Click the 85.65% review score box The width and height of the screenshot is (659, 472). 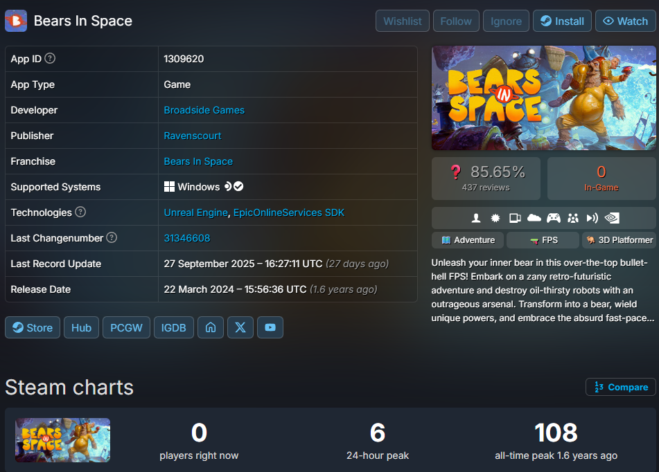pos(486,179)
